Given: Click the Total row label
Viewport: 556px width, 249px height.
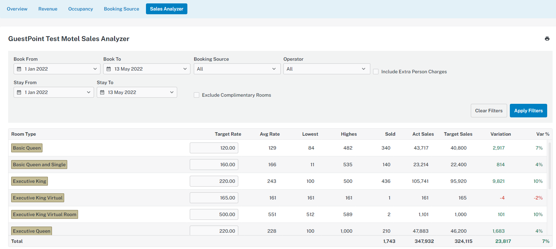Looking at the screenshot, I should tap(17, 241).
